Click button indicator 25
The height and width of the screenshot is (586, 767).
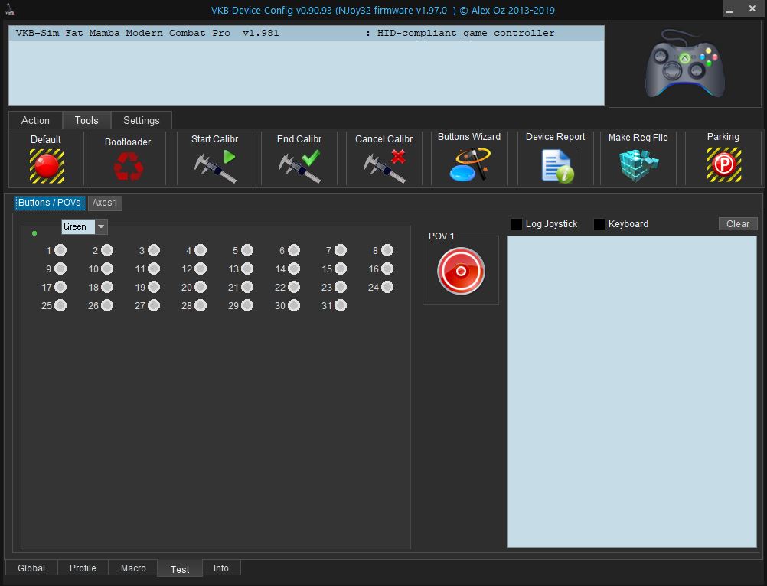click(x=60, y=305)
